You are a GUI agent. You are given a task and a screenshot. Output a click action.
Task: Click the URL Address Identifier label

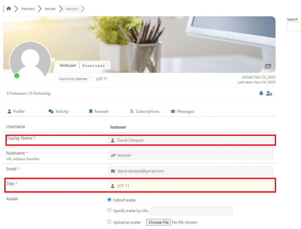coord(23,159)
